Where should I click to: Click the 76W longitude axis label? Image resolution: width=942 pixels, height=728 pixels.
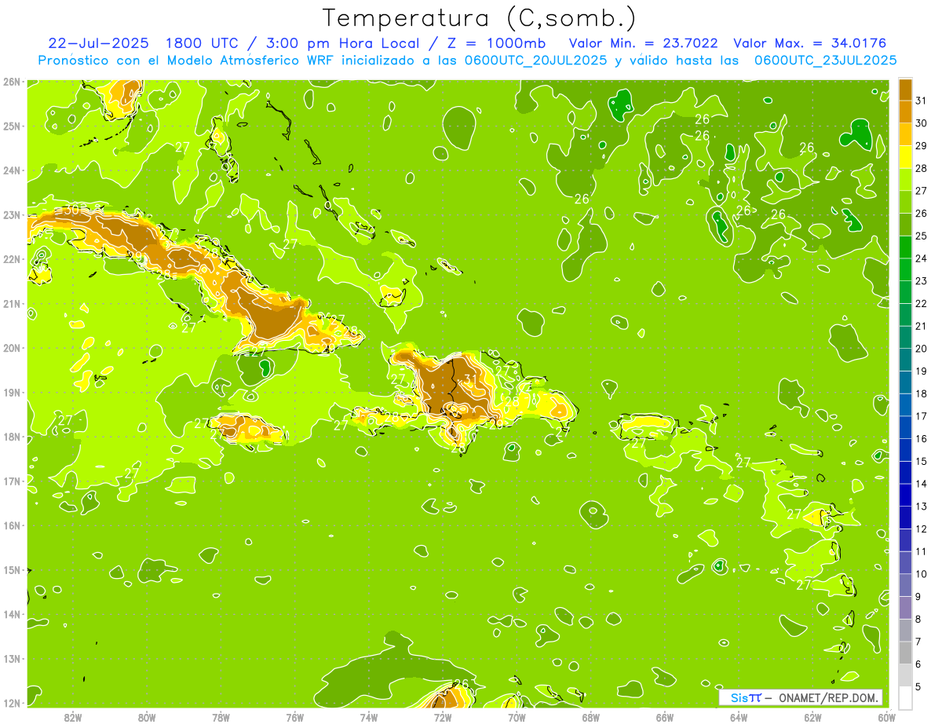[295, 717]
